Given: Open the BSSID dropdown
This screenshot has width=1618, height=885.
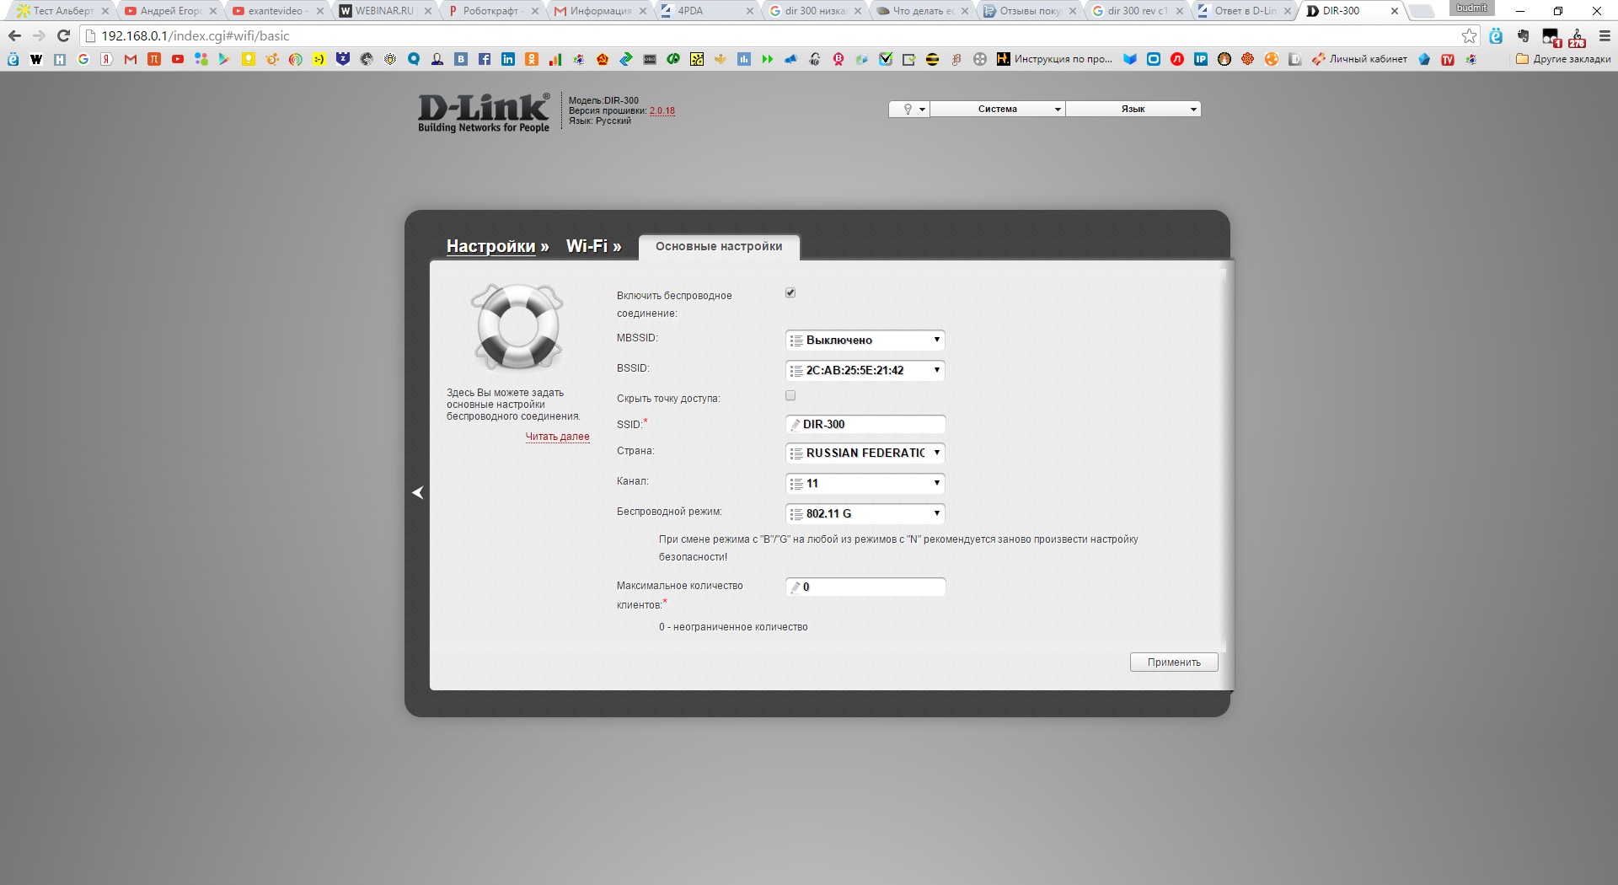Looking at the screenshot, I should click(x=865, y=371).
